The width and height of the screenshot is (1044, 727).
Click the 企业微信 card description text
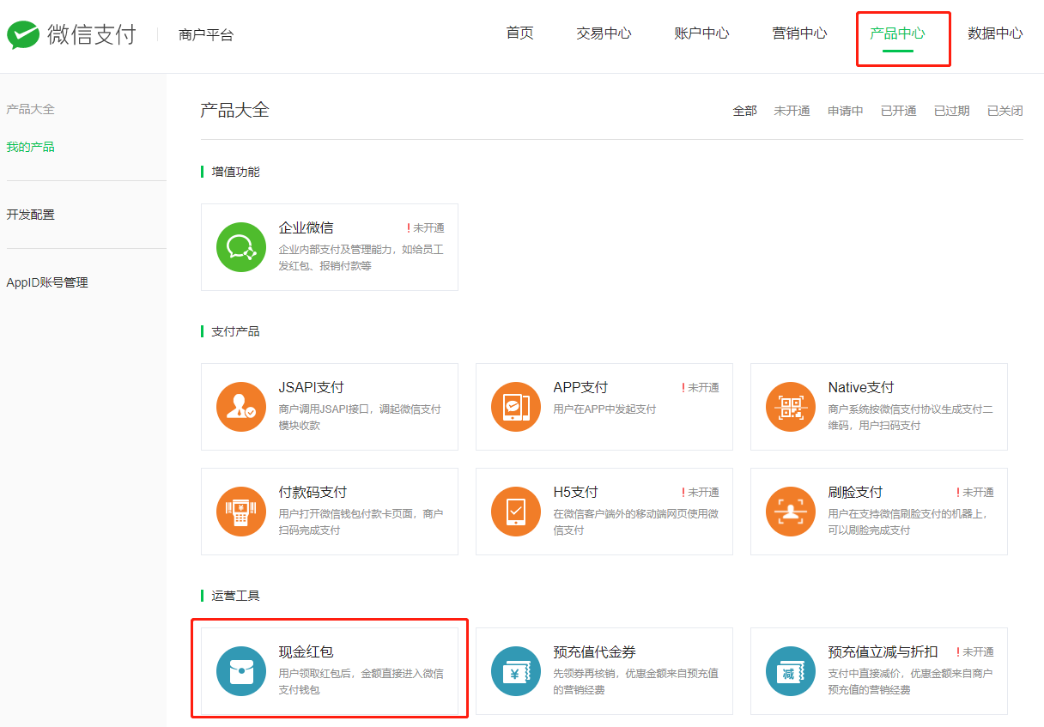click(361, 257)
